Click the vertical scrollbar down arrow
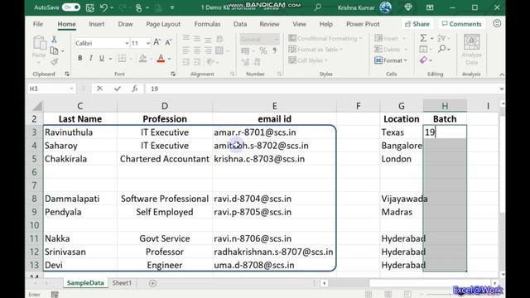The image size is (530, 298). tap(503, 274)
